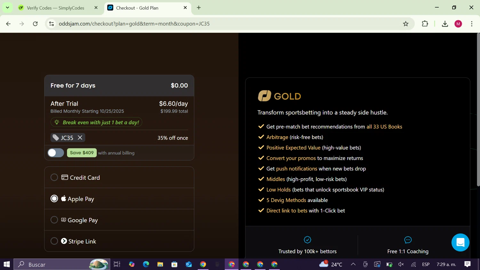Open Wi-Fi network tray icon
480x270 pixels.
(413, 264)
